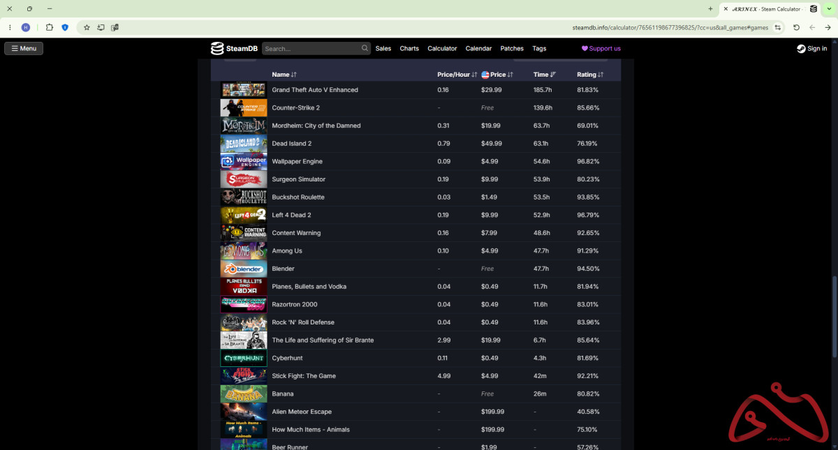Open the browser three-dot menu
This screenshot has width=838, height=450.
coord(10,27)
